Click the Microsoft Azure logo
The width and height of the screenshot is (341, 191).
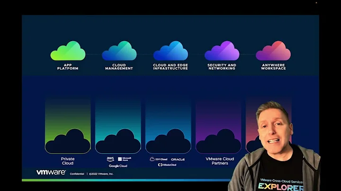pyautogui.click(x=125, y=159)
